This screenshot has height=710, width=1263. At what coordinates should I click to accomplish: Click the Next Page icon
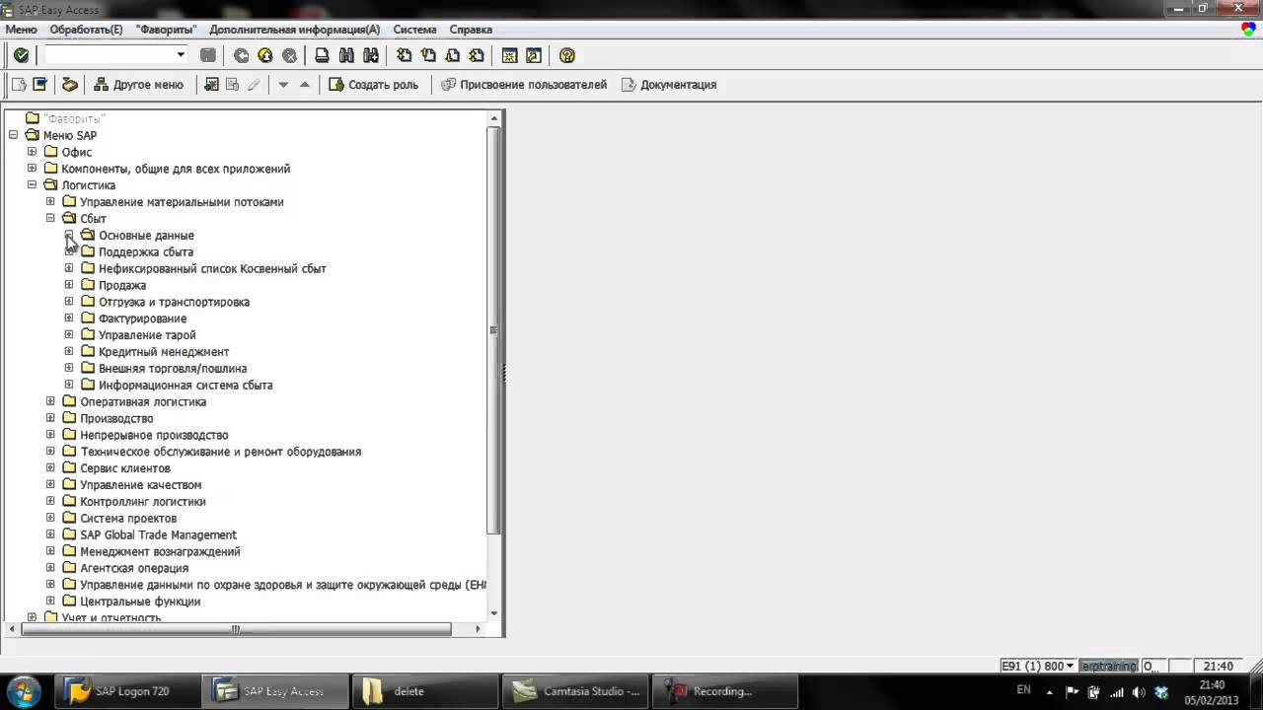453,55
